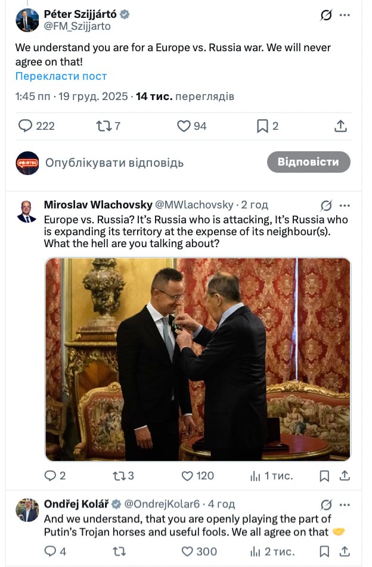
Task: Click the 'Перекласти пост' translate link
Action: (x=61, y=76)
